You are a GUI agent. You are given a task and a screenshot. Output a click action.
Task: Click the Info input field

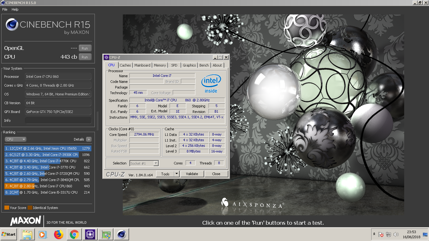click(x=58, y=120)
